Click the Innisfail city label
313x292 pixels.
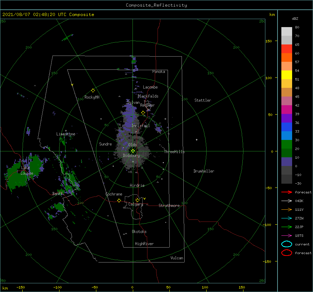141,126
